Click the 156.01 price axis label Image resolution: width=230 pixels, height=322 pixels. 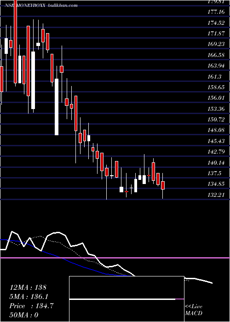pyautogui.click(x=216, y=98)
